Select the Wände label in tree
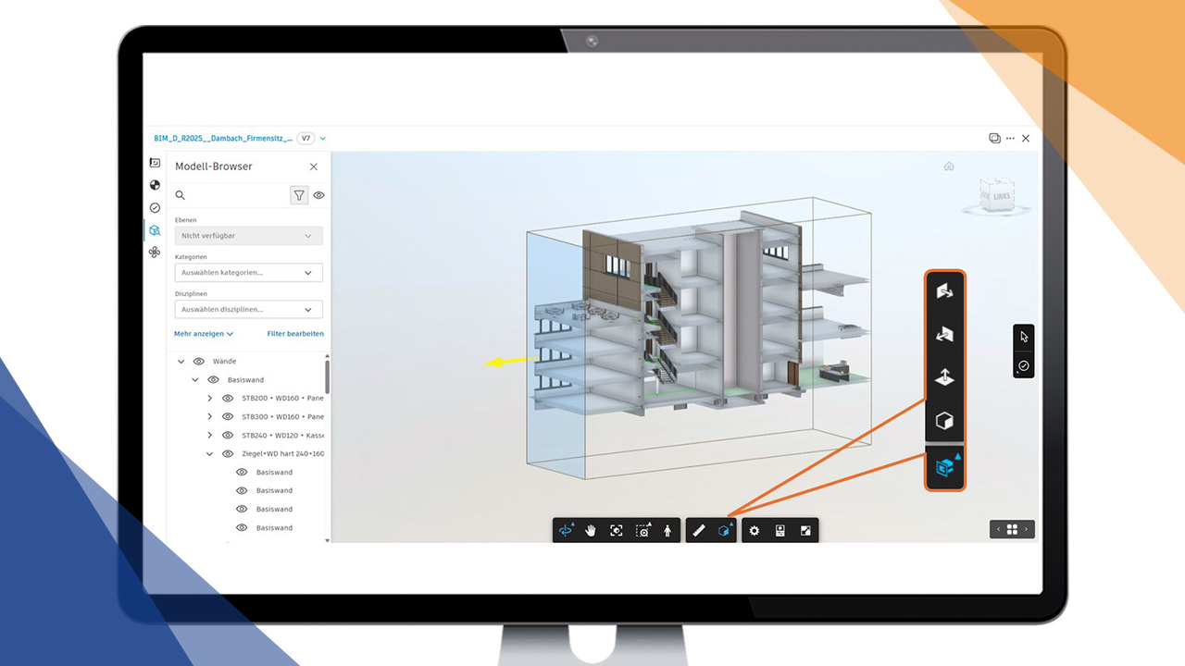The width and height of the screenshot is (1185, 666). pos(224,362)
